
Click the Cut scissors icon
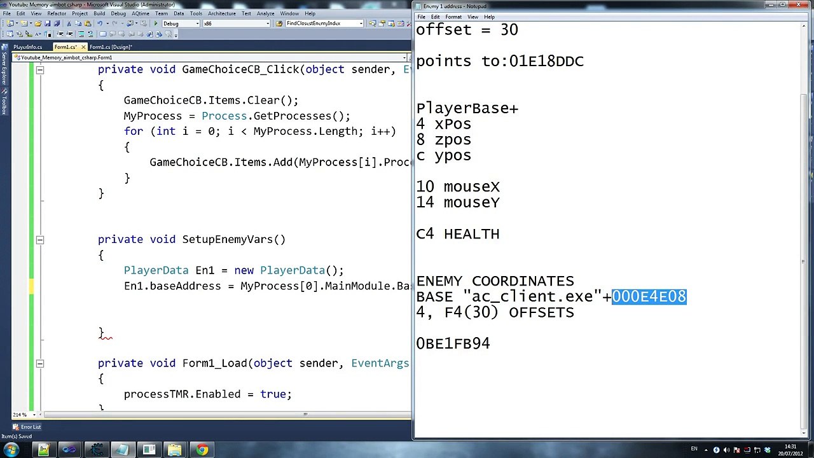click(x=69, y=24)
